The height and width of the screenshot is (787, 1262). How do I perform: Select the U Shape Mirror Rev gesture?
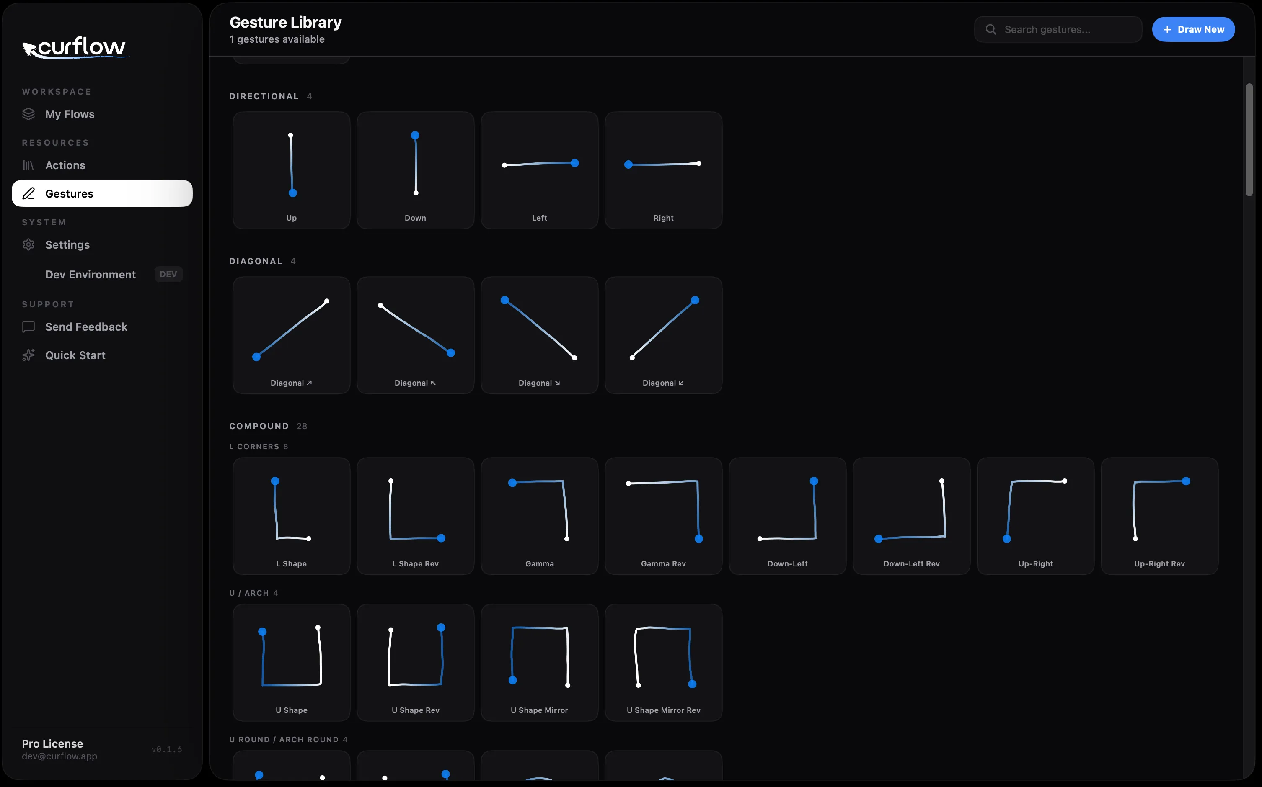pos(663,663)
